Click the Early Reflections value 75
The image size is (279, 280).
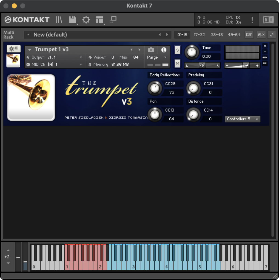tap(172, 92)
